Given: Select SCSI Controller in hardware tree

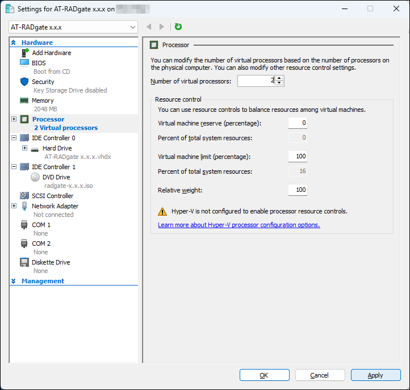Looking at the screenshot, I should 52,196.
